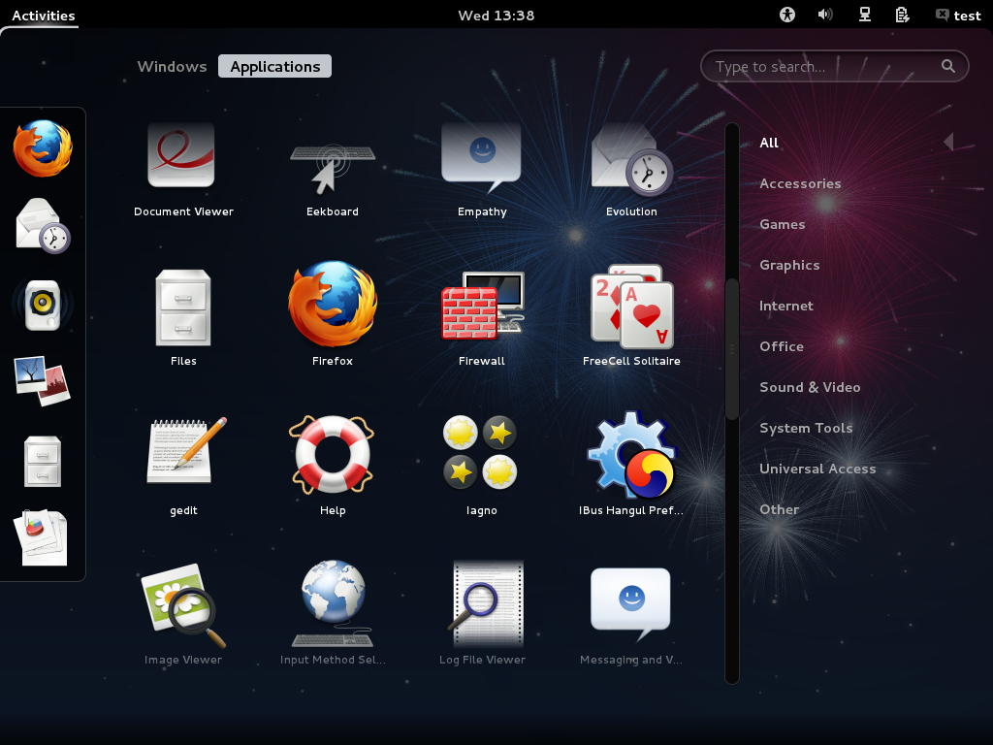This screenshot has height=745, width=993.
Task: Open IBus Hangul Preferences
Action: click(x=631, y=464)
